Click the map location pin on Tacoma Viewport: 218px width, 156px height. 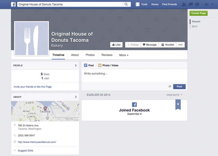tap(45, 109)
